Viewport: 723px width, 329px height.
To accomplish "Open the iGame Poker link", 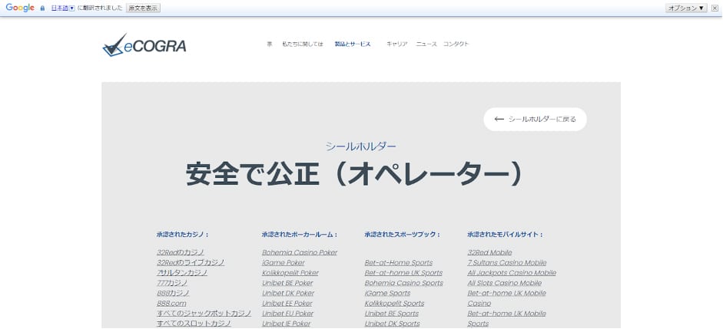I will click(x=283, y=263).
